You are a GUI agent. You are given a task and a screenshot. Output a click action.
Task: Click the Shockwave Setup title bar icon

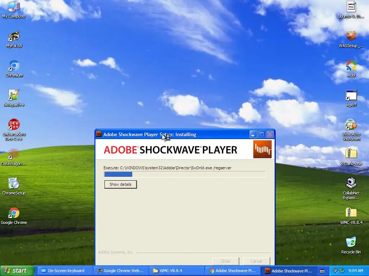[99, 134]
